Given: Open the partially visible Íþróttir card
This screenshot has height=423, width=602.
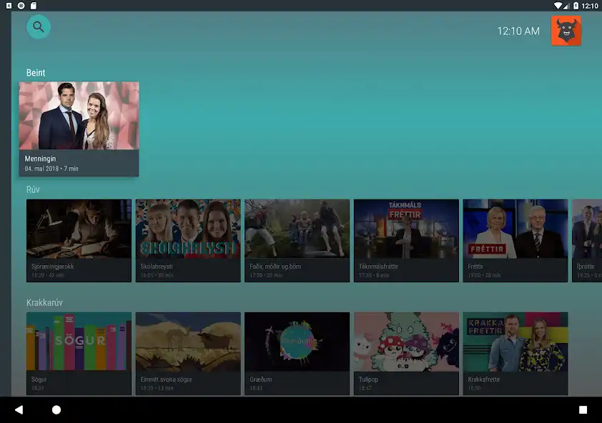Looking at the screenshot, I should coord(587,241).
